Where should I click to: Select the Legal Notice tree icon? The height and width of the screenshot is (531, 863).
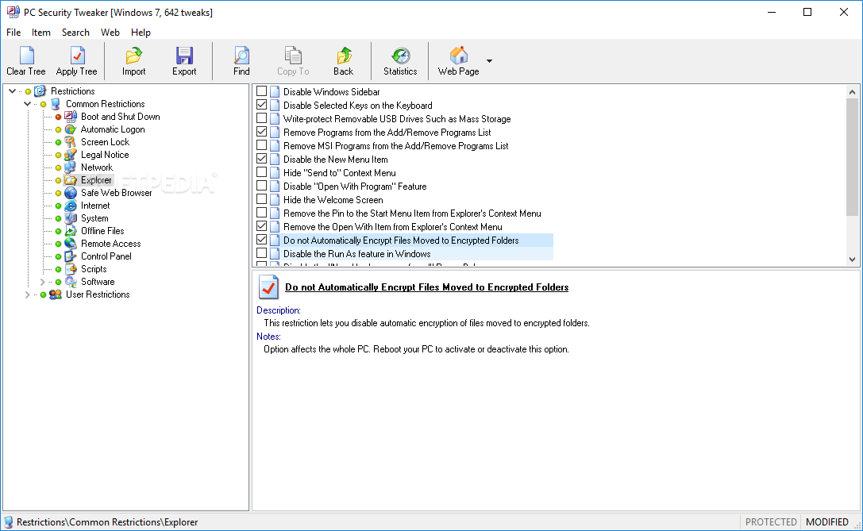pyautogui.click(x=71, y=155)
